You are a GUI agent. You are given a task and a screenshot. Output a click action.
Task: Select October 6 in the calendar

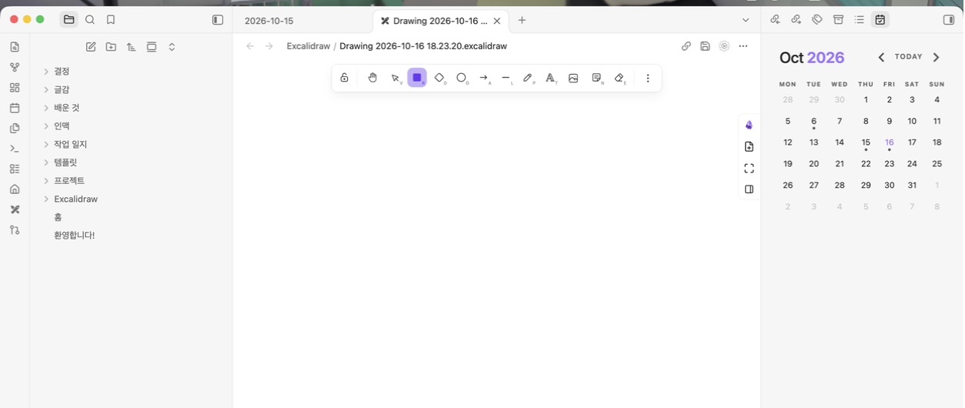[x=813, y=122]
